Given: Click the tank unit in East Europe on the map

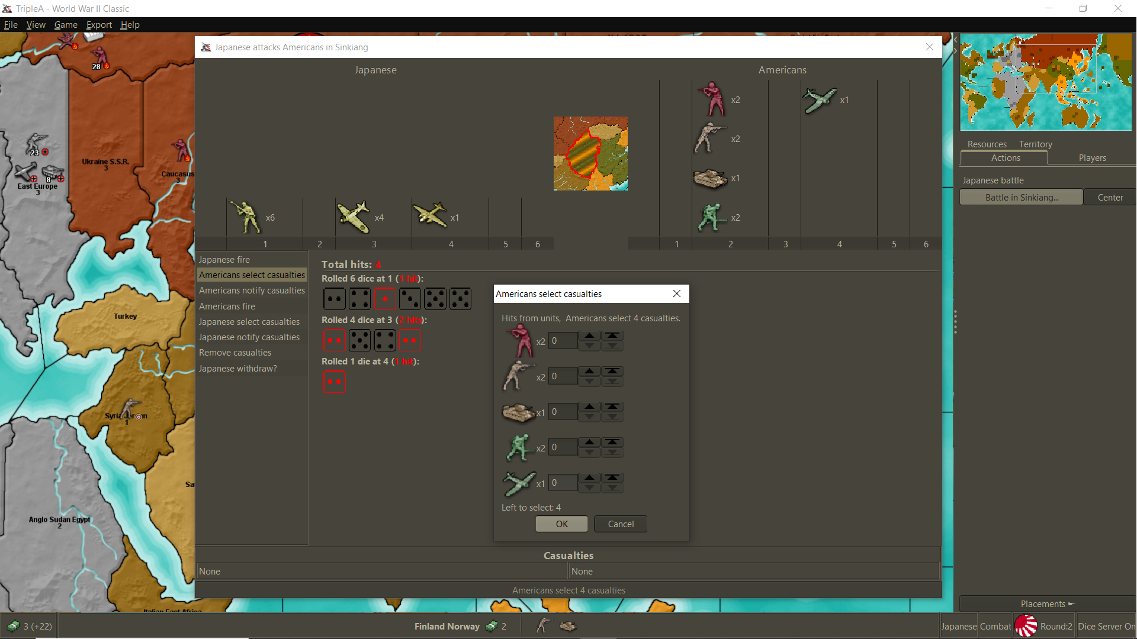Looking at the screenshot, I should pos(53,172).
